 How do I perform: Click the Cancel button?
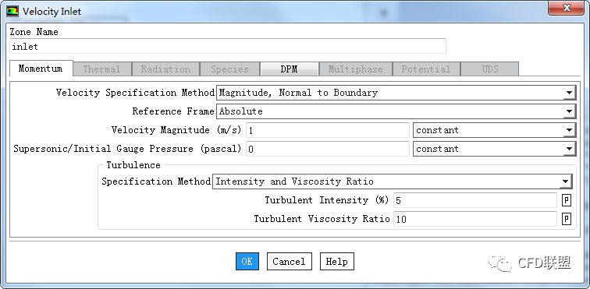[x=289, y=261]
